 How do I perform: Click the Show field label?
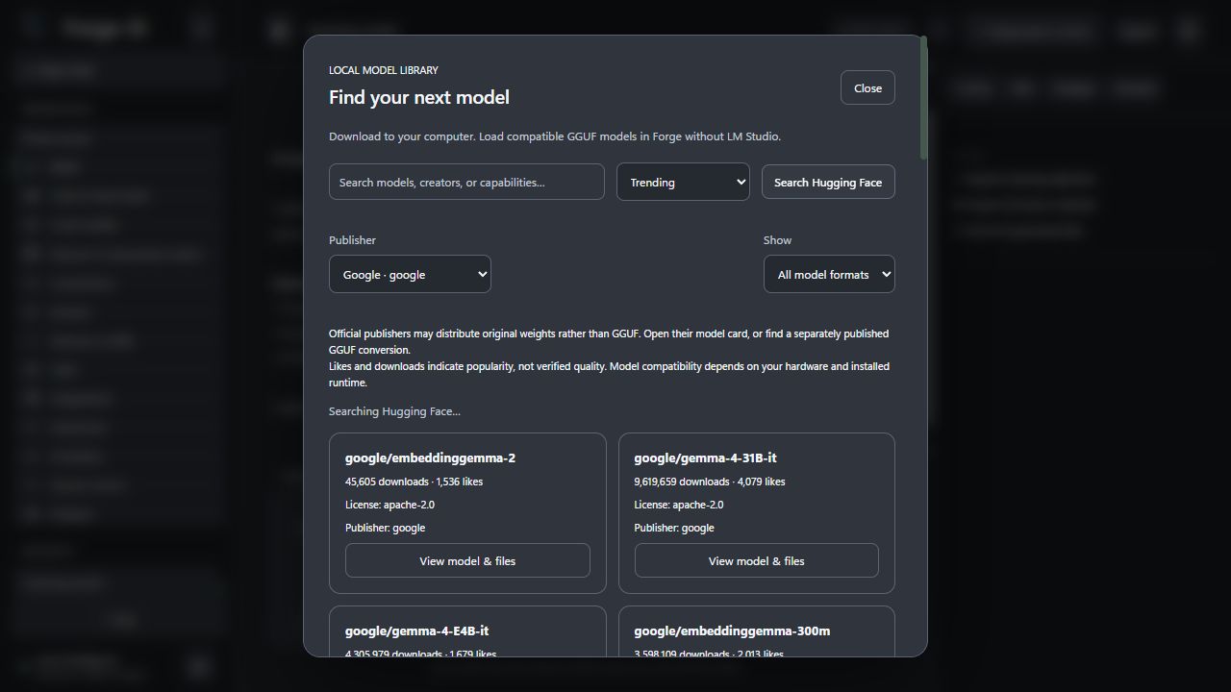pyautogui.click(x=777, y=240)
